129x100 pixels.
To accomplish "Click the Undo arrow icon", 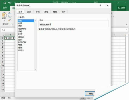I will pyautogui.click(x=10, y=3).
